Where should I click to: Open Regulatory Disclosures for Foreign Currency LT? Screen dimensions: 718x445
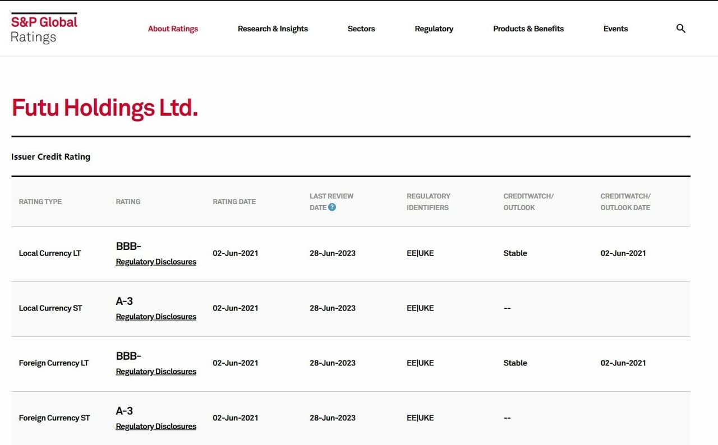pos(156,372)
